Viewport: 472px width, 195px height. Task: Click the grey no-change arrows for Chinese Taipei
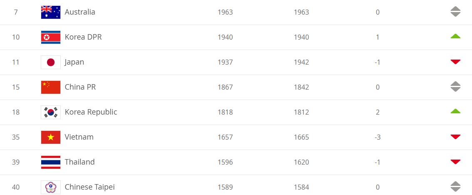tap(455, 187)
